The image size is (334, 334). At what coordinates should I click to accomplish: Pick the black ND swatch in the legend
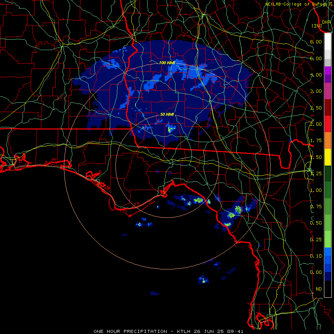[328, 289]
